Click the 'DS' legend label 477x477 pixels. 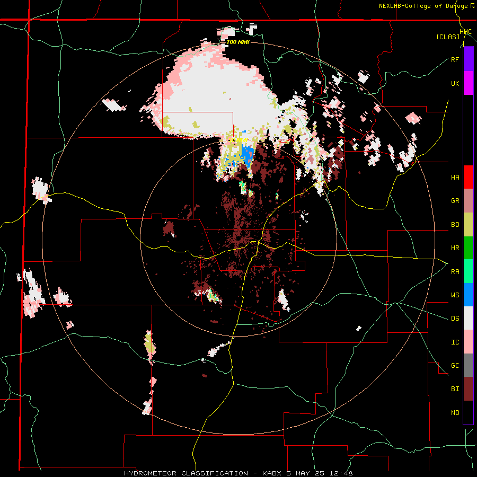[455, 319]
